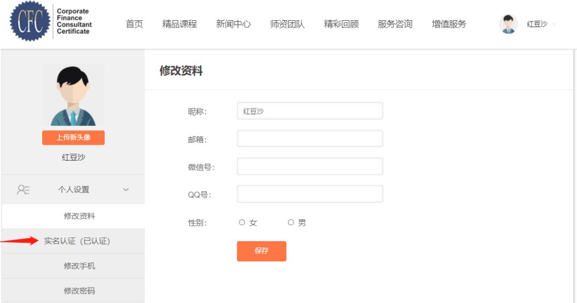The height and width of the screenshot is (303, 577).
Task: Collapse the 个人设置 section chevron
Action: [126, 189]
